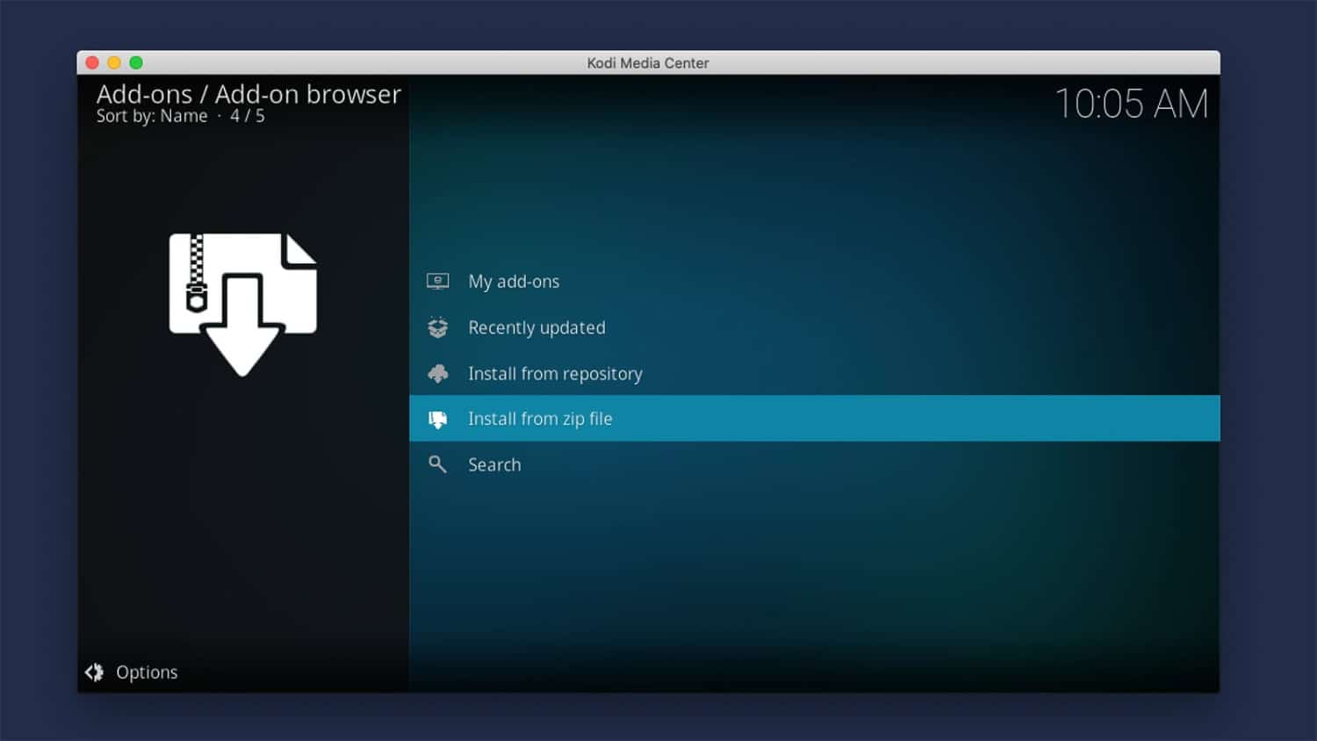This screenshot has height=741, width=1317.
Task: Open Recently updated list
Action: point(815,327)
